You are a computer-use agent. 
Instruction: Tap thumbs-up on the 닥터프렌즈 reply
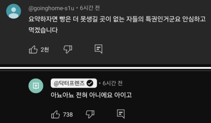[55, 114]
